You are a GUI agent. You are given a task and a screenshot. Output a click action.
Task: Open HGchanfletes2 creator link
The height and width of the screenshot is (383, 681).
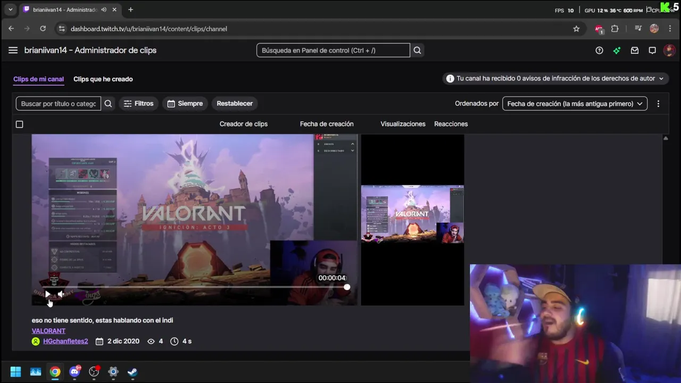65,342
